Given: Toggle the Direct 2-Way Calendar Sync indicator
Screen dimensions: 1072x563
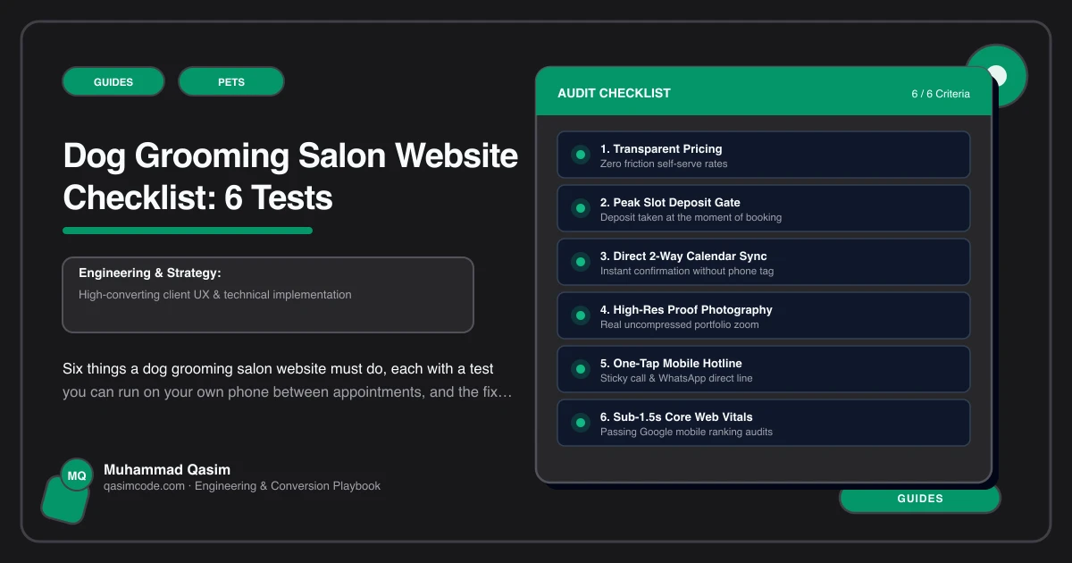Looking at the screenshot, I should coord(580,262).
